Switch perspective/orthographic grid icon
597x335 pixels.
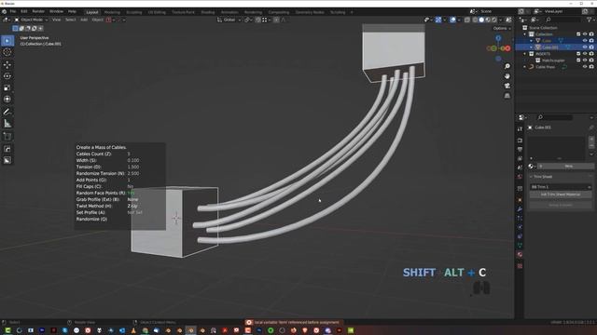pos(507,96)
